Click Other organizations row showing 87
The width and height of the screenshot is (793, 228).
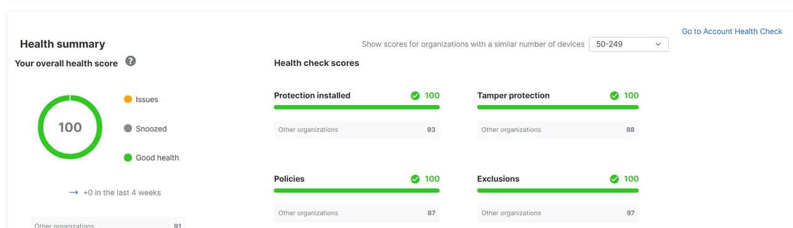357,213
